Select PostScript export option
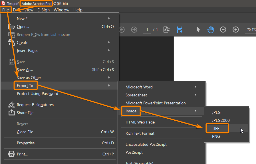The width and height of the screenshot is (256, 164). coord(162,152)
